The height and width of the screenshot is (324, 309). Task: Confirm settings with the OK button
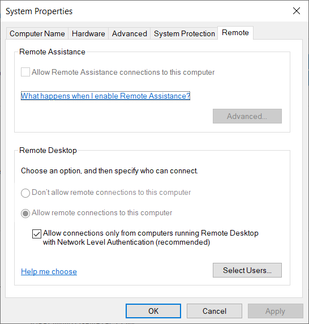click(153, 311)
